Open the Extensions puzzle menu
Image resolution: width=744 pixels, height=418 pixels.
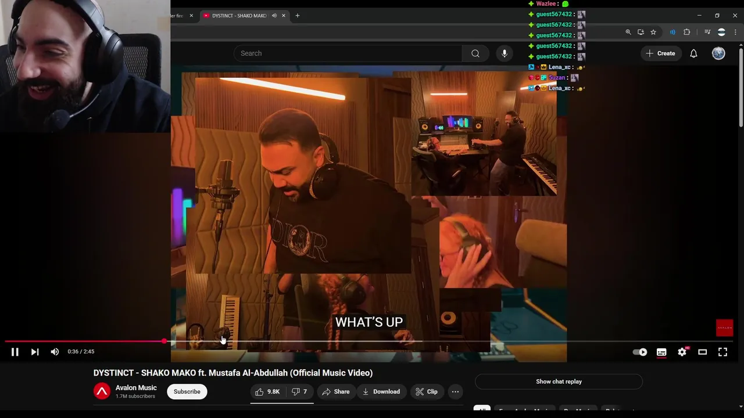686,32
